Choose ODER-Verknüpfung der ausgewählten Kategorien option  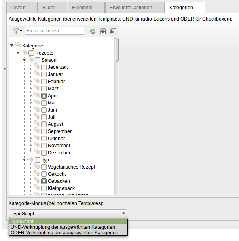pos(64,233)
